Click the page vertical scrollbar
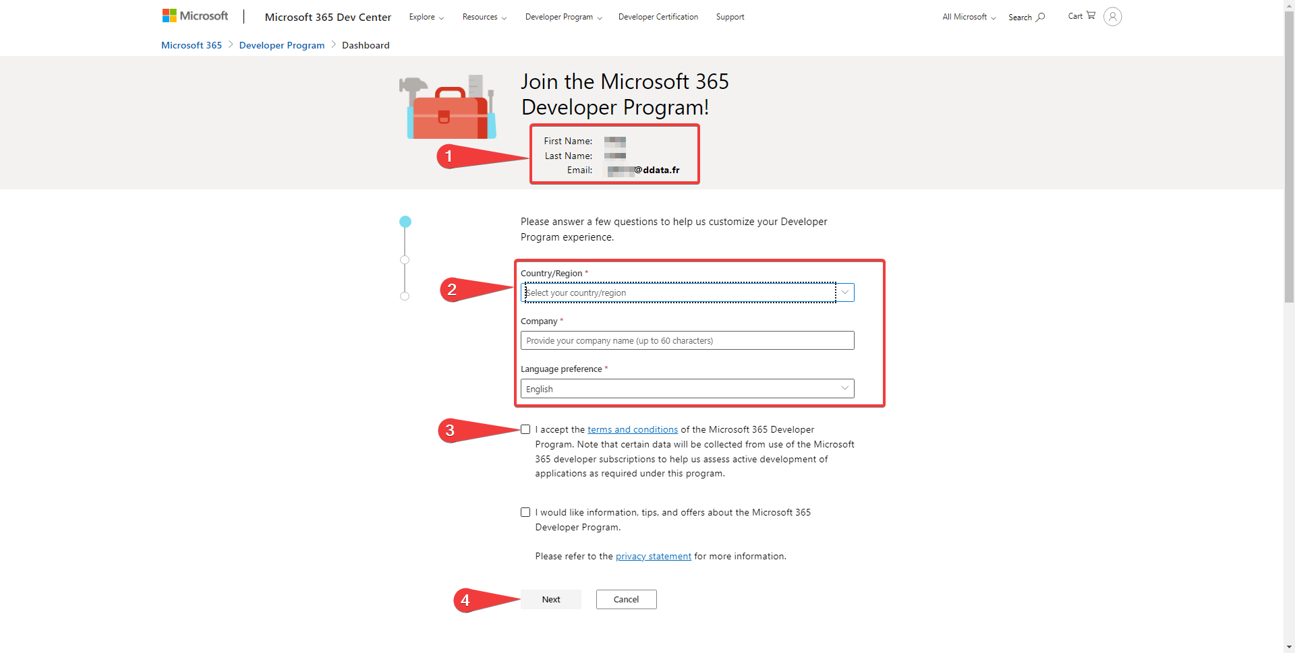1295x653 pixels. 1289,156
